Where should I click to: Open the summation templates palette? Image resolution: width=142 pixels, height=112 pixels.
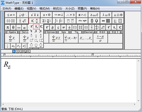[x=47, y=21]
